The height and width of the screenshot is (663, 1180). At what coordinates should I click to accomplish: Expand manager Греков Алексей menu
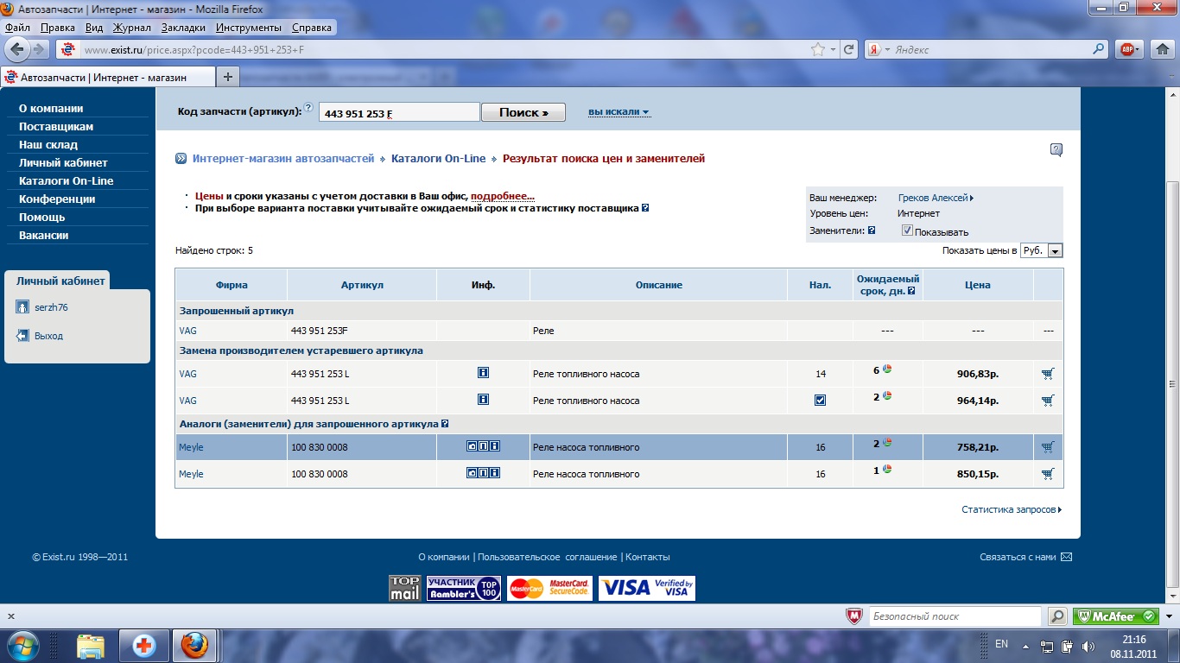point(936,198)
